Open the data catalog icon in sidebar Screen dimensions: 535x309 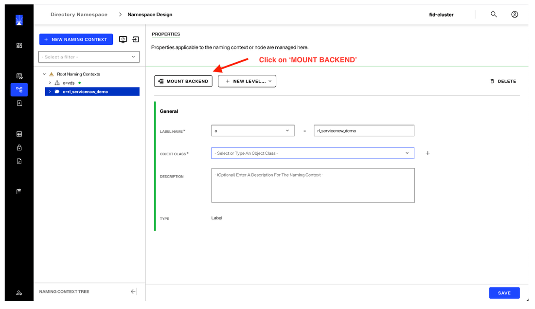point(19,76)
